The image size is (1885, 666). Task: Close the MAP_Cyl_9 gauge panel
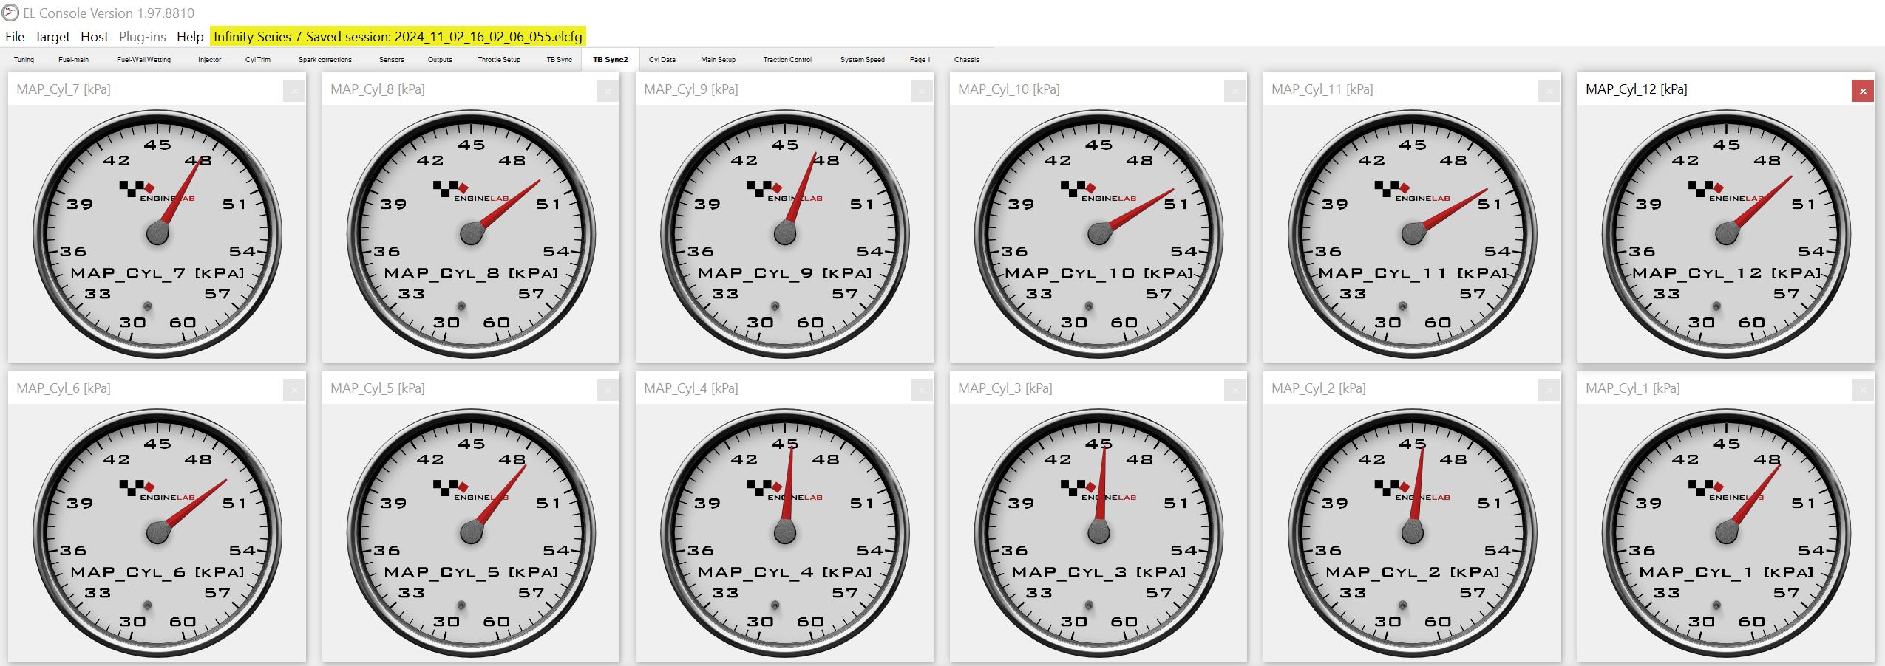[x=921, y=91]
